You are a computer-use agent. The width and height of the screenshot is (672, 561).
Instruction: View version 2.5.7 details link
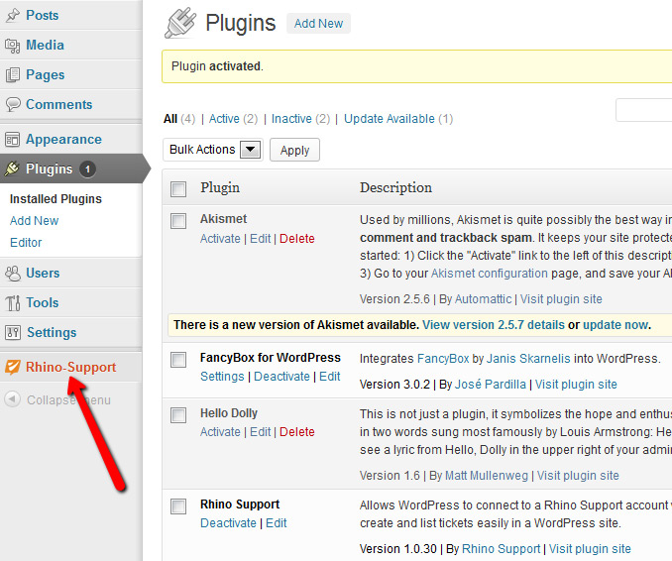(494, 325)
